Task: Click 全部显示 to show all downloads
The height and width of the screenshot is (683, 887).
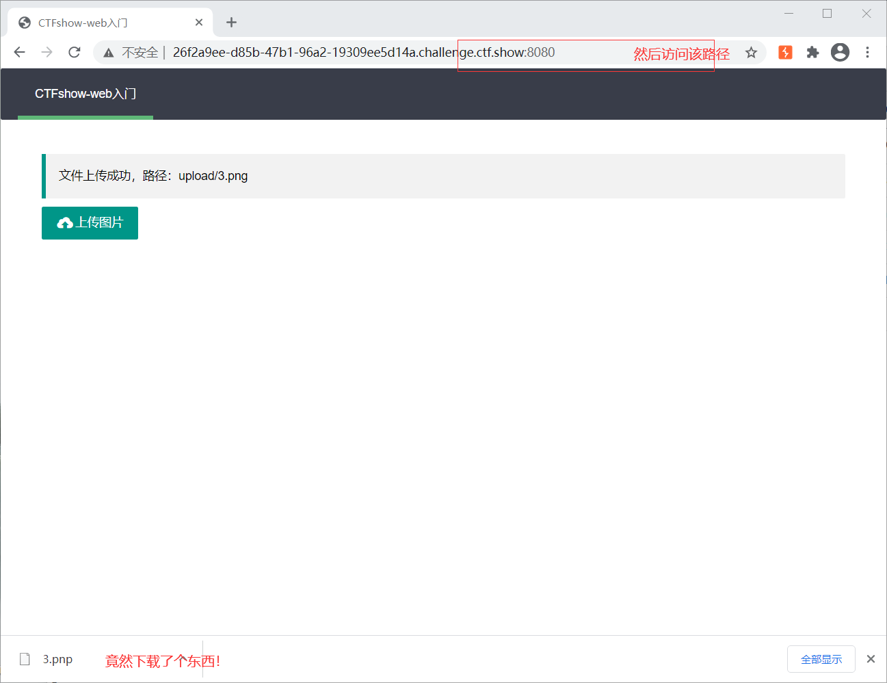Action: (821, 659)
